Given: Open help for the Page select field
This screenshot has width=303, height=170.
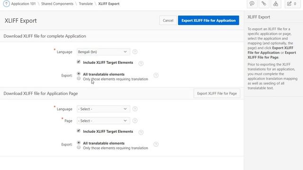Looking at the screenshot, I should [x=135, y=121].
